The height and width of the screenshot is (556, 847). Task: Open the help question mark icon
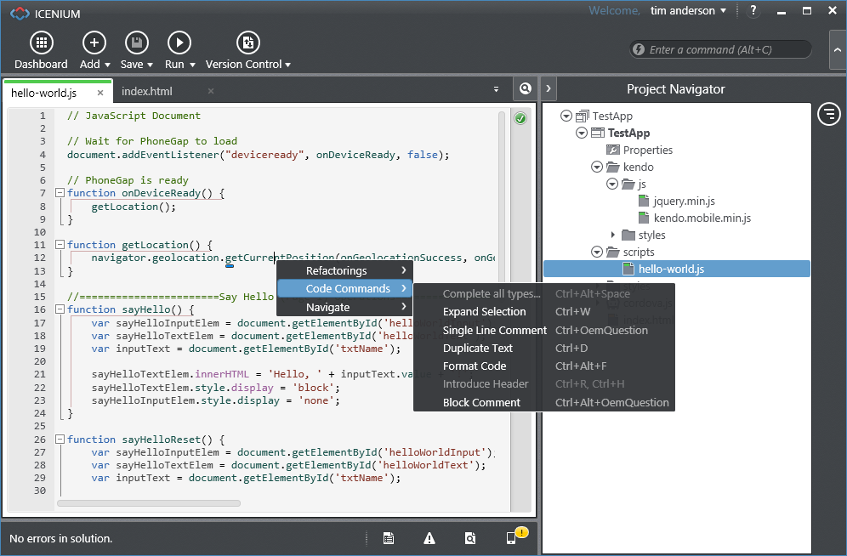[753, 11]
